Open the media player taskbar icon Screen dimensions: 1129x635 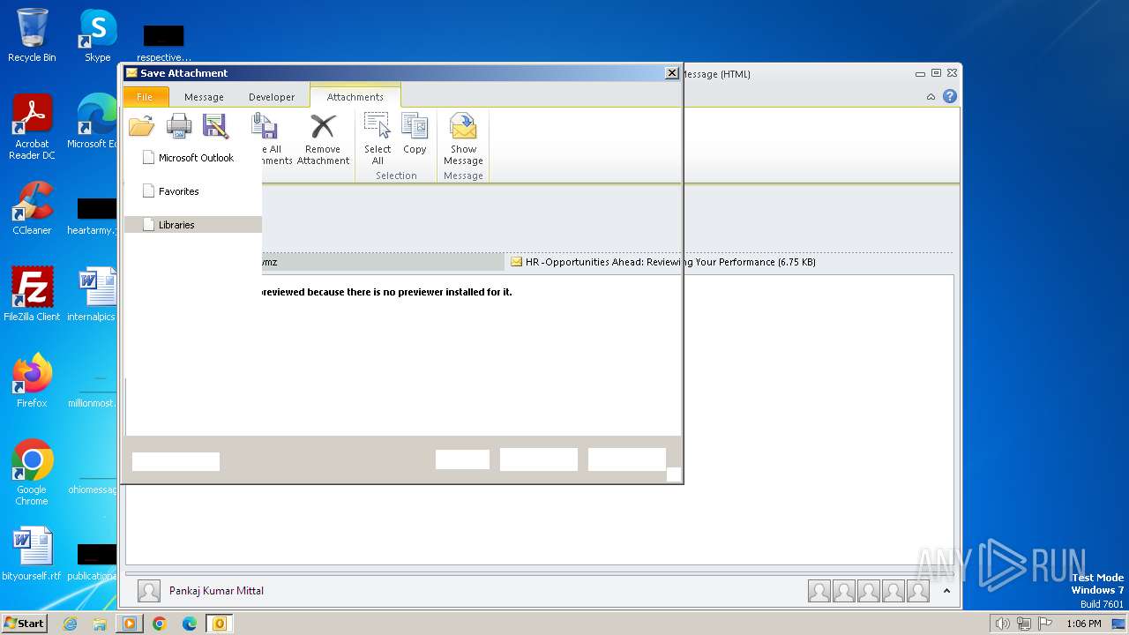tap(130, 624)
